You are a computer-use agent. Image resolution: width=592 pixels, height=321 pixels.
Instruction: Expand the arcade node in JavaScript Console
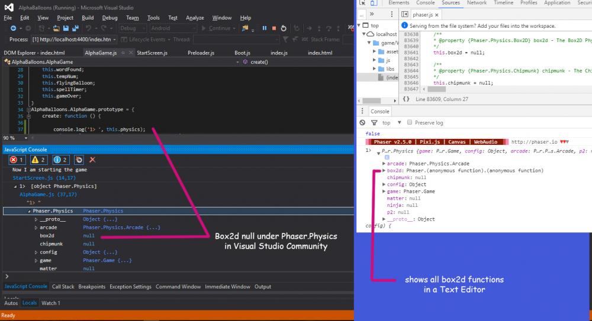coord(36,228)
